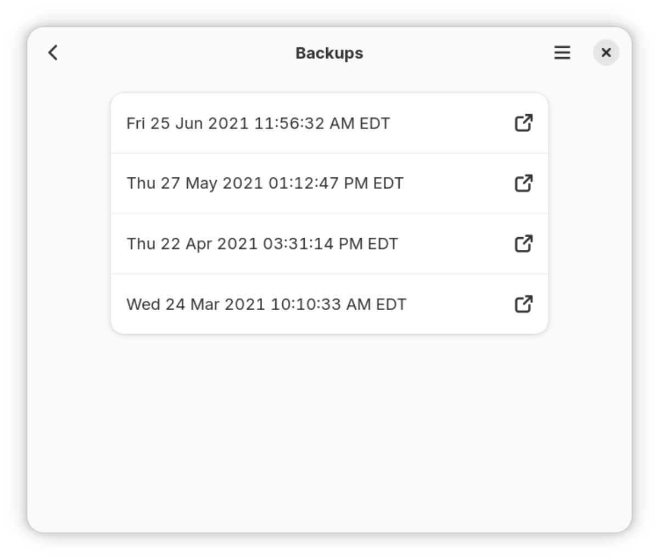659x560 pixels.
Task: Close the Backups window
Action: 606,53
